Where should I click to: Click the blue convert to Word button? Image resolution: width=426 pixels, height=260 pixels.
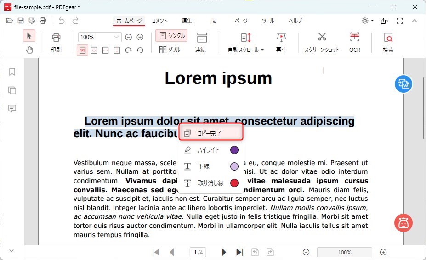403,84
